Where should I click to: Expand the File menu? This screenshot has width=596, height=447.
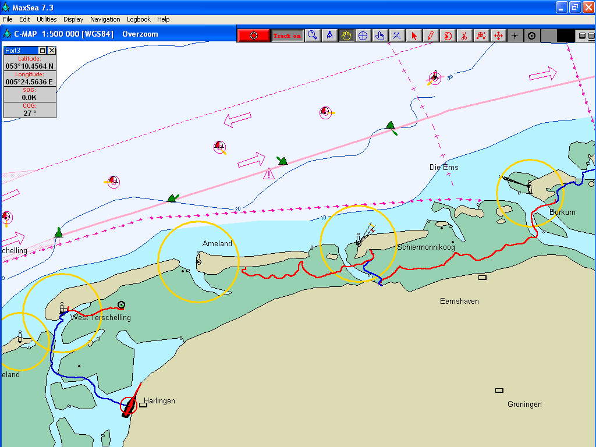(8, 19)
